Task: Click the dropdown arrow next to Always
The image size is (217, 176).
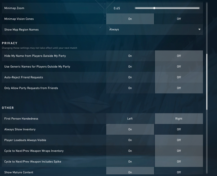Action: click(199, 30)
